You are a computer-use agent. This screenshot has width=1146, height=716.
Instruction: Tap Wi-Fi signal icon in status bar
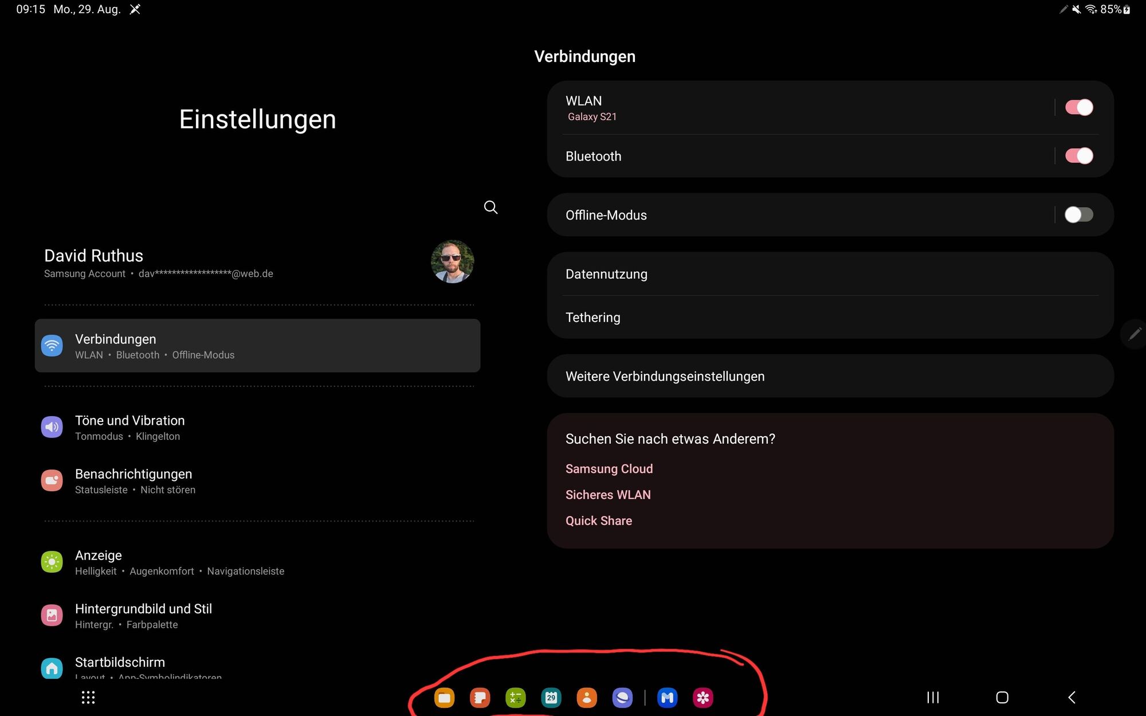(1091, 9)
